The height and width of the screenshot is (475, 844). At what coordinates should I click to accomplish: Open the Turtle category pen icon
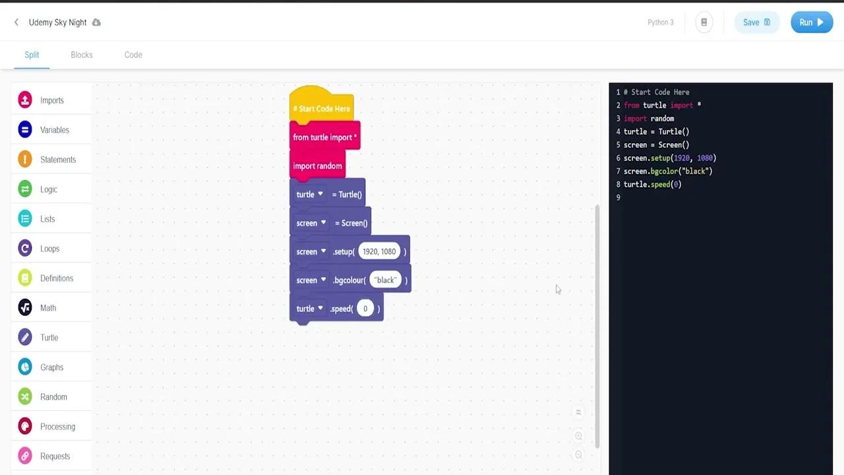[25, 338]
